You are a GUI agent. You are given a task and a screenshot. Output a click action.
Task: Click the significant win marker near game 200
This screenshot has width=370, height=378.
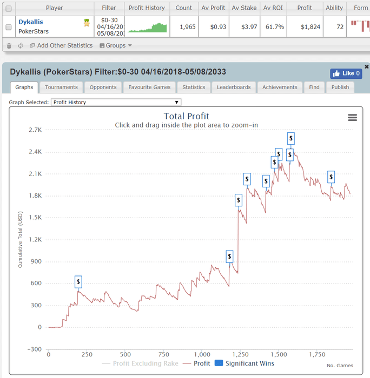78,281
